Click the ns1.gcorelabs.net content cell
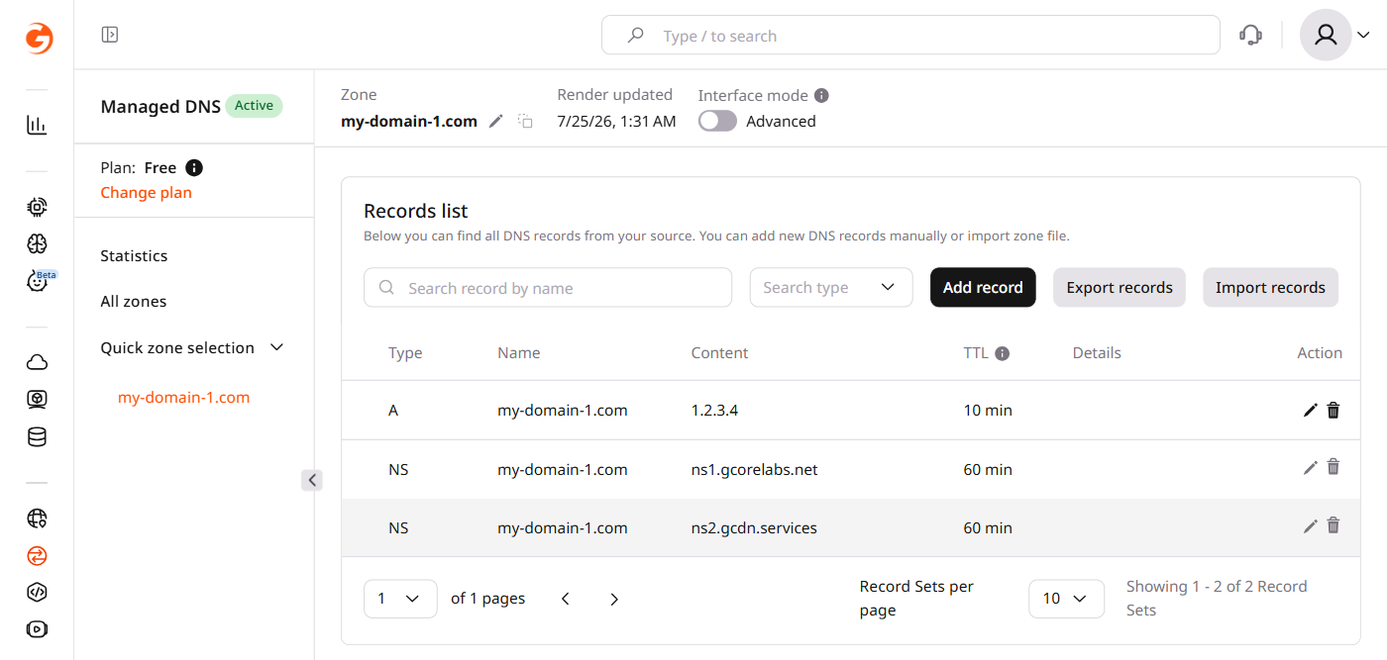Viewport: 1387px width, 660px height. click(x=755, y=469)
